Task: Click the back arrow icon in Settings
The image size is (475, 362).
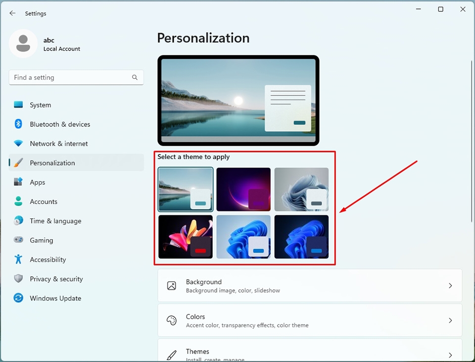Action: 12,13
